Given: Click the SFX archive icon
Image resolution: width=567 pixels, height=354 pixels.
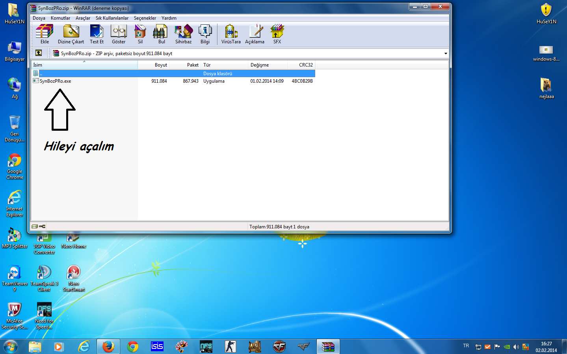Looking at the screenshot, I should tap(277, 34).
